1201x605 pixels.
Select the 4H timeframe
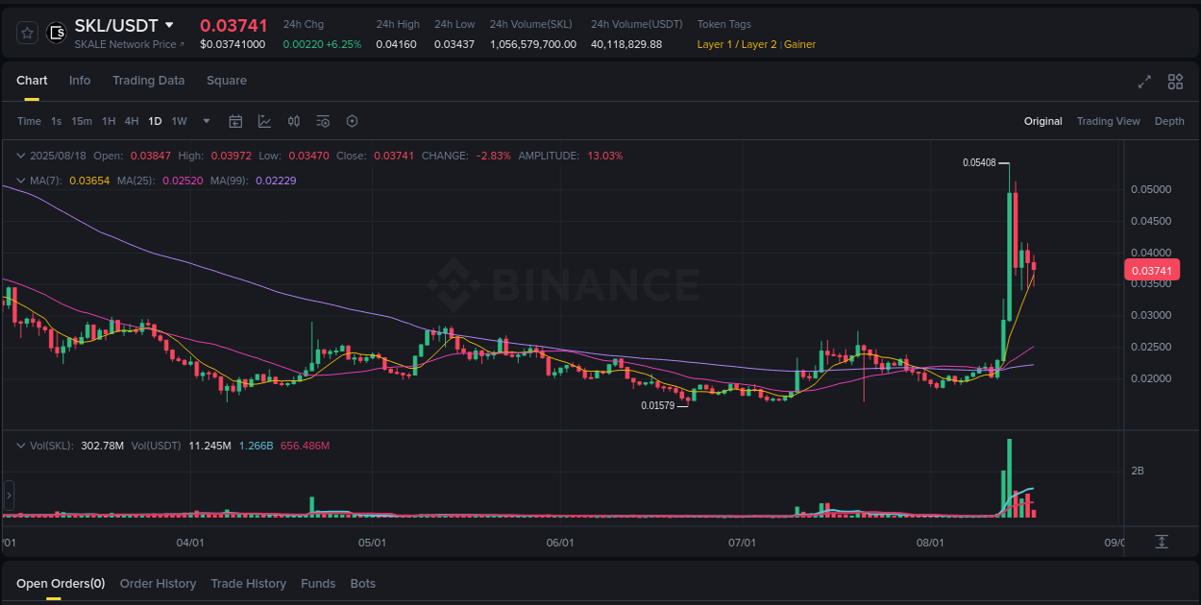[x=132, y=121]
